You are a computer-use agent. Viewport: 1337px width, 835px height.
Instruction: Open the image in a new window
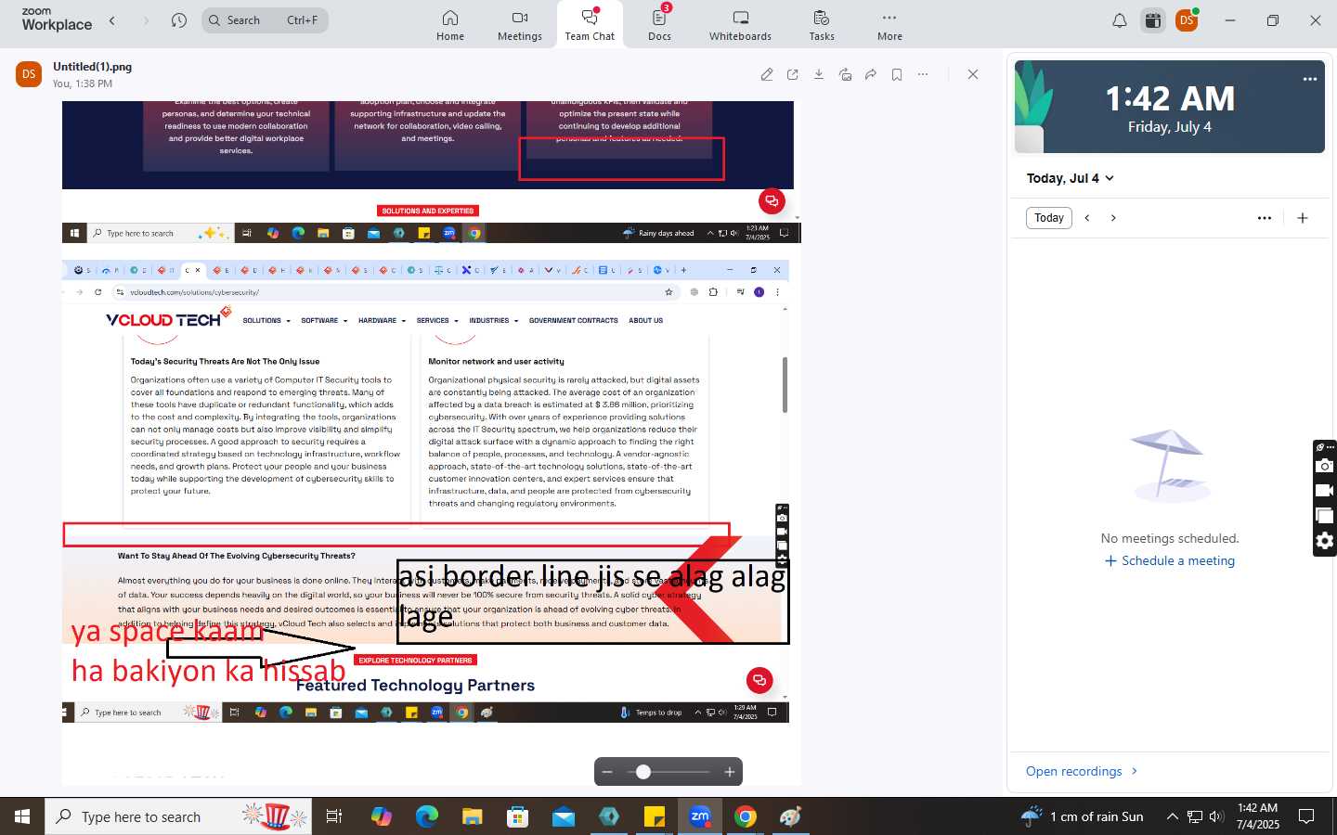[793, 74]
